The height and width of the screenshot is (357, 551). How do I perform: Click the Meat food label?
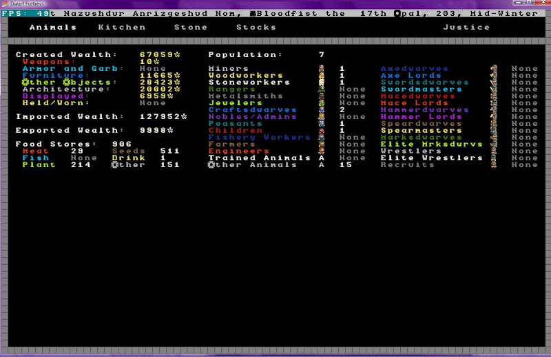[36, 151]
